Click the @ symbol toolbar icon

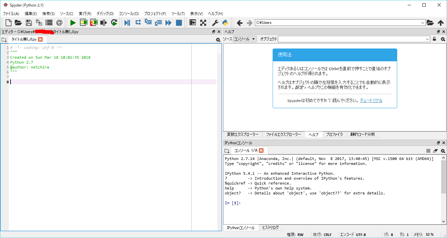pyautogui.click(x=59, y=23)
